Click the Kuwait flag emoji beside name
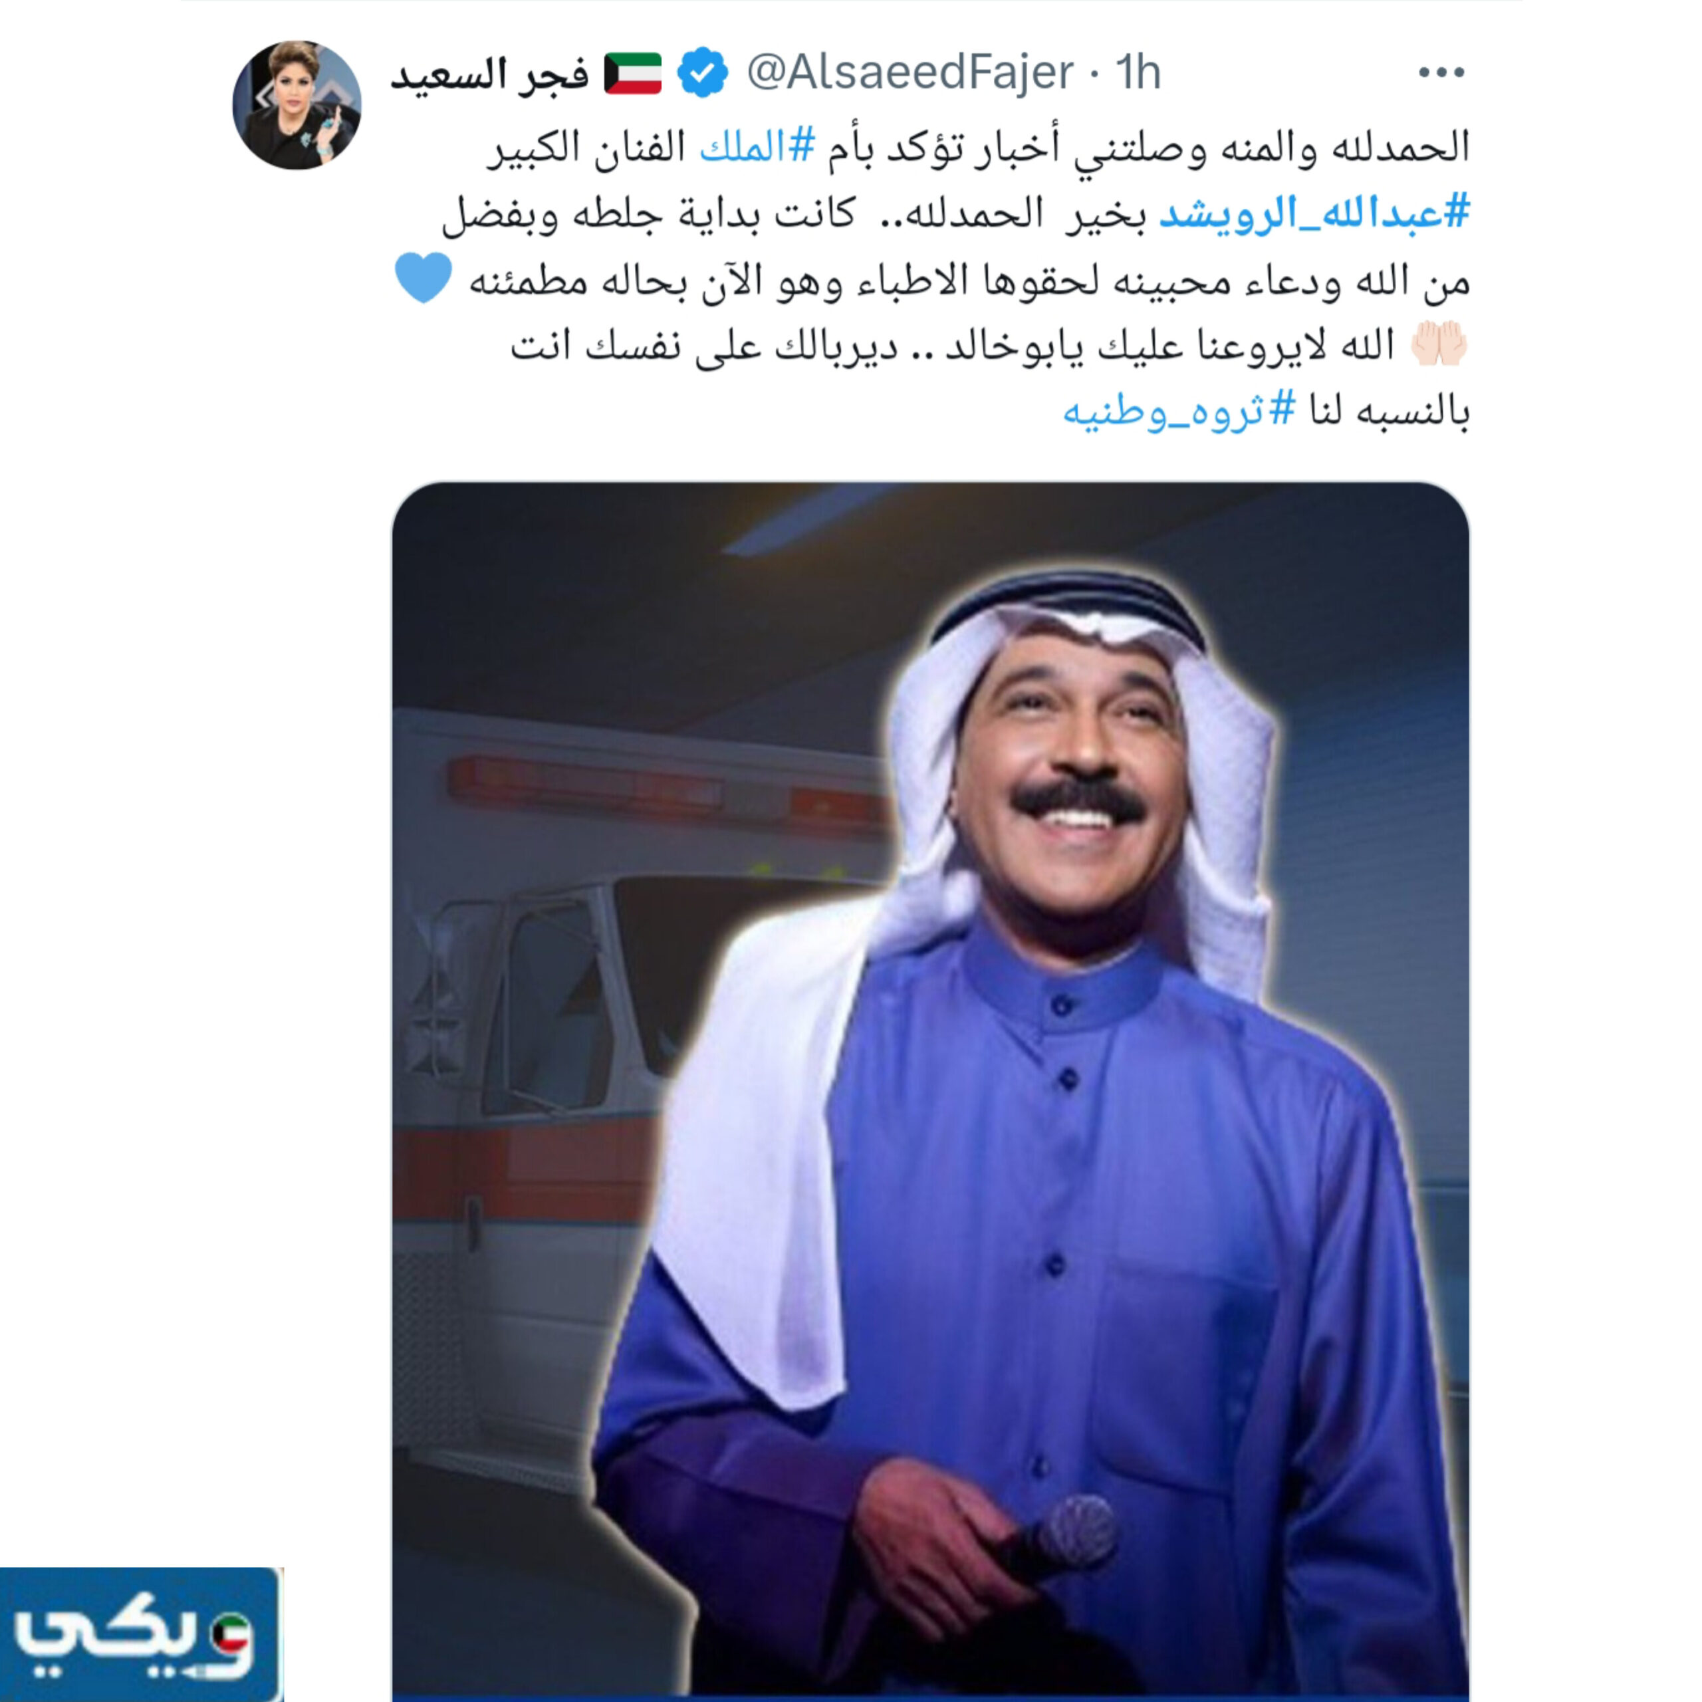 632,73
